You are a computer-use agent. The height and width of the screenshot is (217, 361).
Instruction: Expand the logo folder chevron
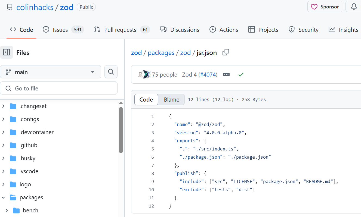(3, 184)
